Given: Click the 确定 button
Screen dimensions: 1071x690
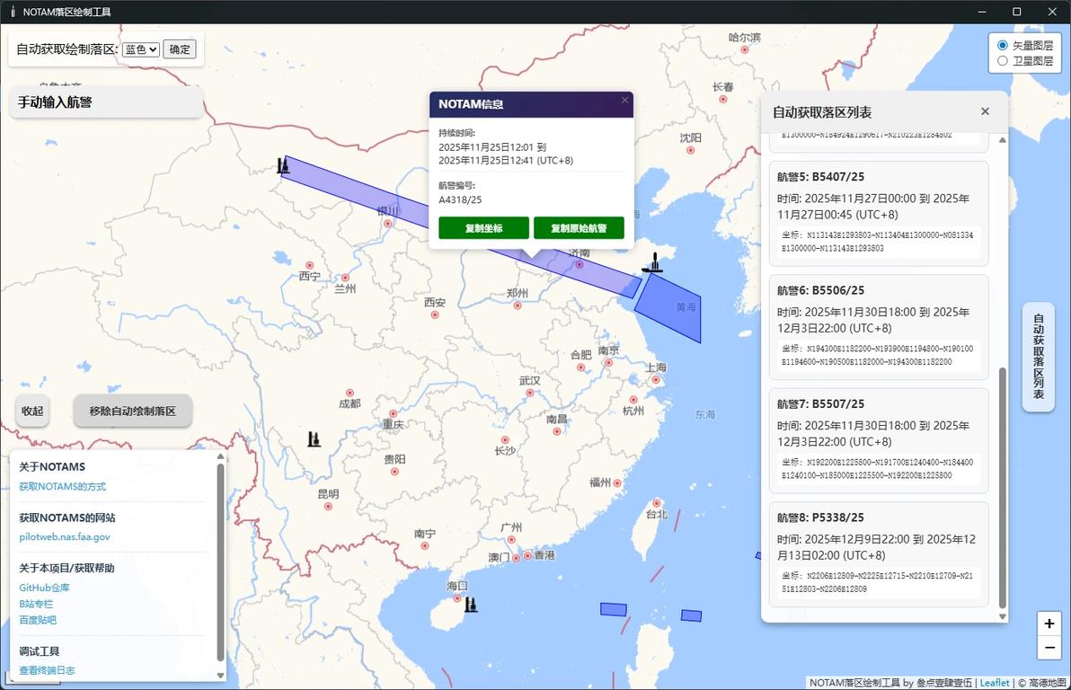Looking at the screenshot, I should [x=180, y=49].
